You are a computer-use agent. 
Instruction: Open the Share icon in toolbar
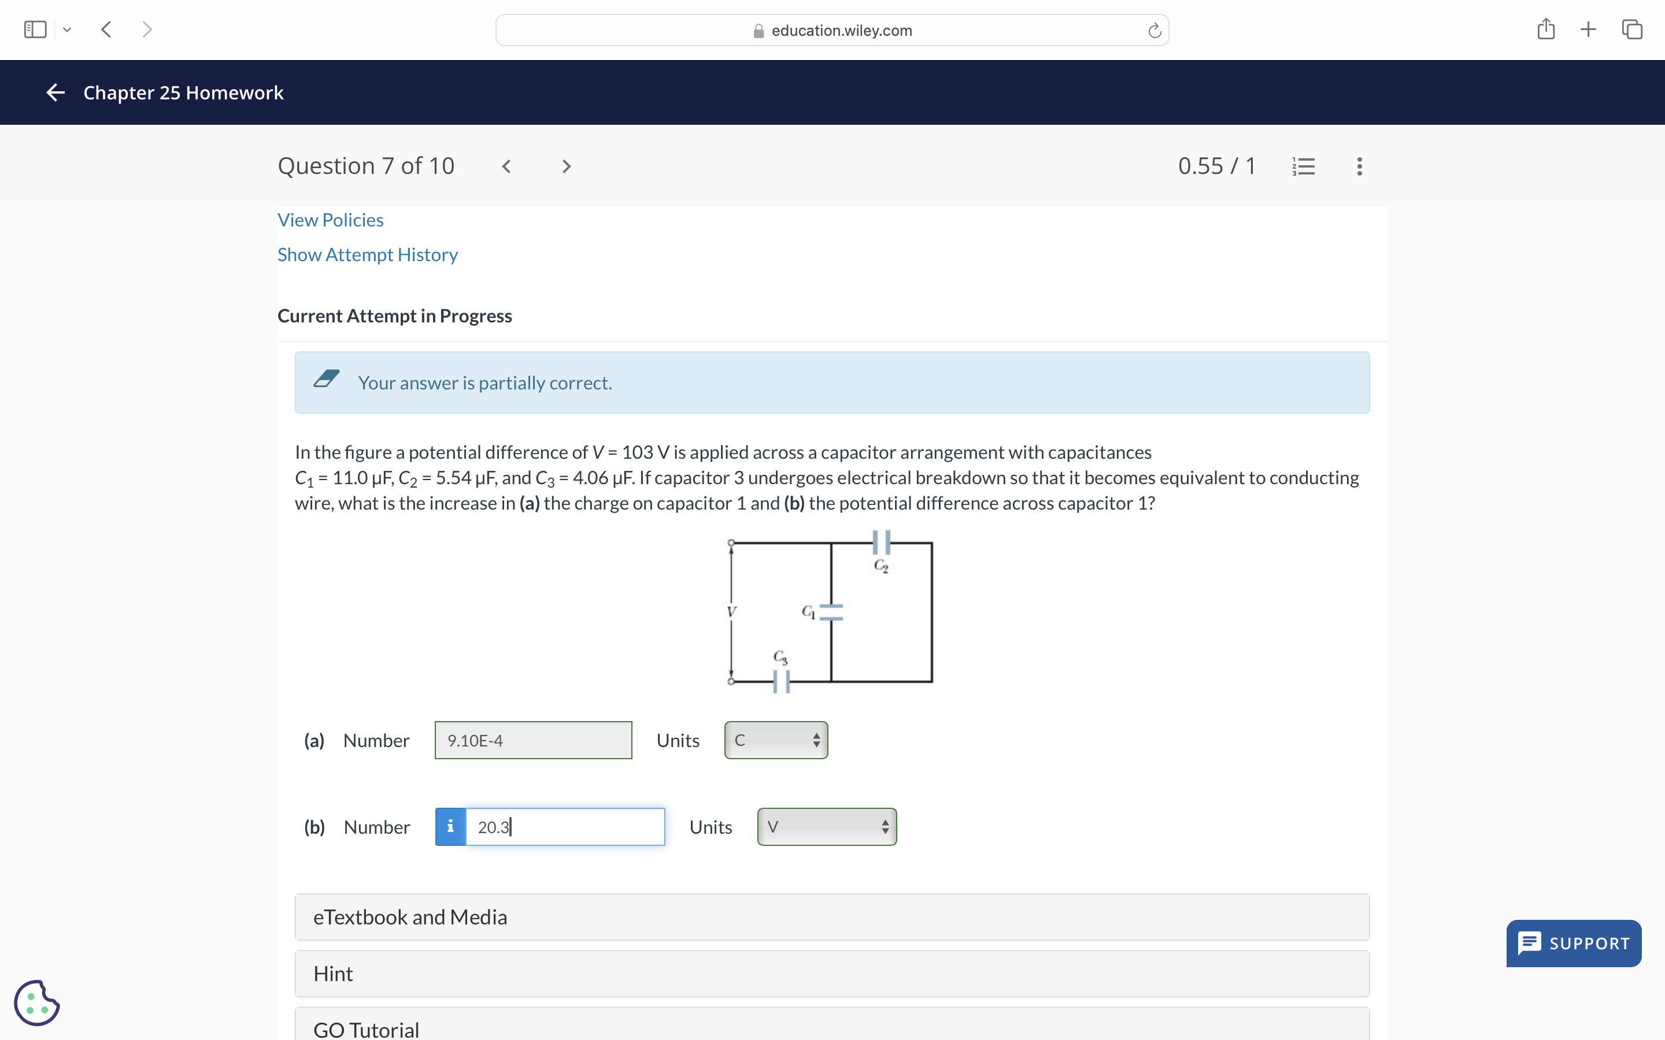[1546, 29]
